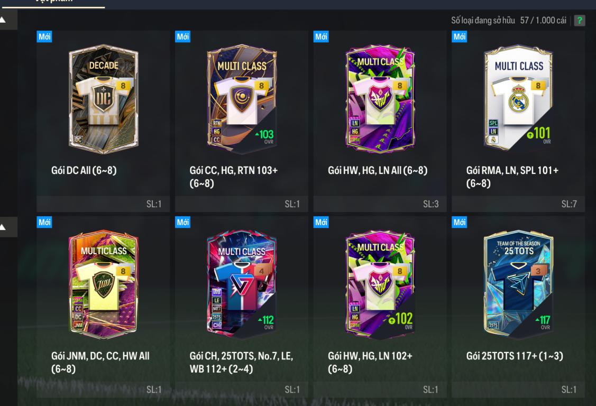Click the Mới badge on DC All pack
The width and height of the screenshot is (596, 406).
[x=44, y=37]
